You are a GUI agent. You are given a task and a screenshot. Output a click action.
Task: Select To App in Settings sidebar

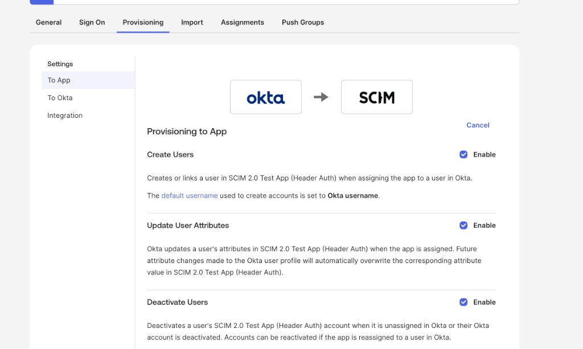click(x=88, y=80)
